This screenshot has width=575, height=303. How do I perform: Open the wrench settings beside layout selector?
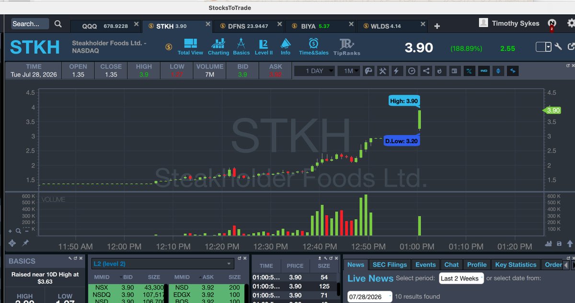pos(558,46)
